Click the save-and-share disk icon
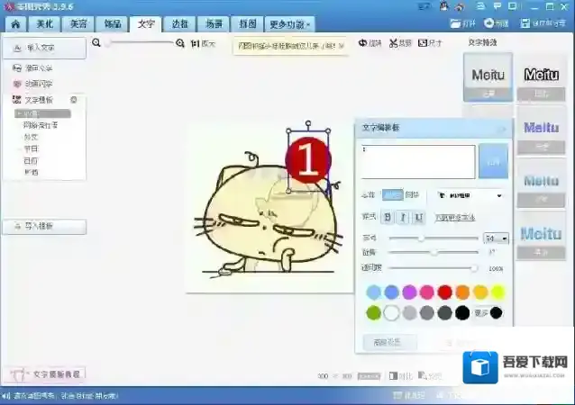Screen dimensions: 575x405 coord(525,23)
